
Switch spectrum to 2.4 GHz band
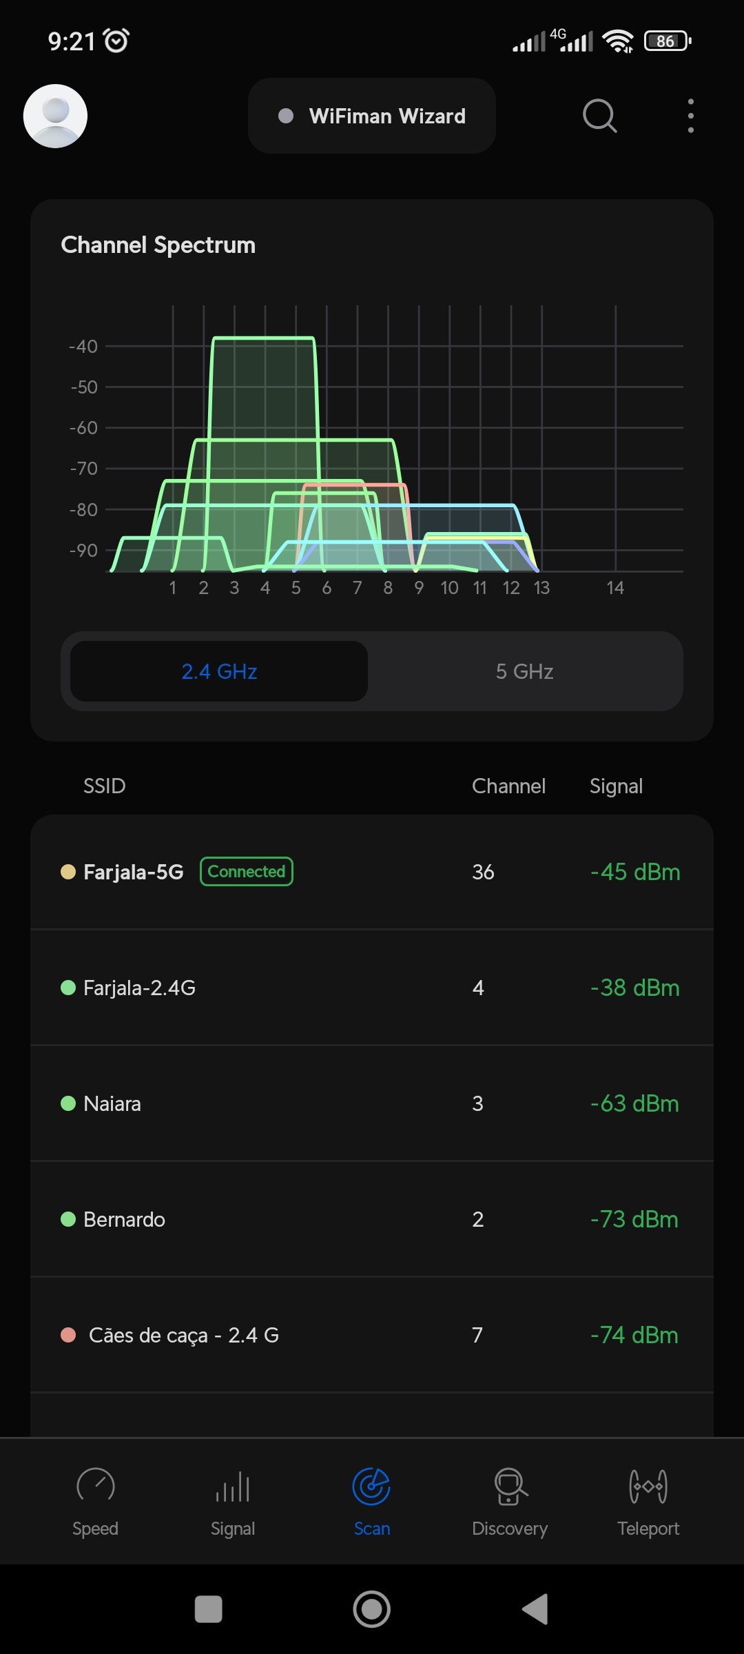(x=219, y=671)
